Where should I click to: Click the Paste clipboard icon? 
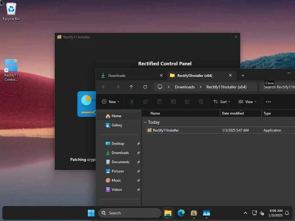[159, 102]
